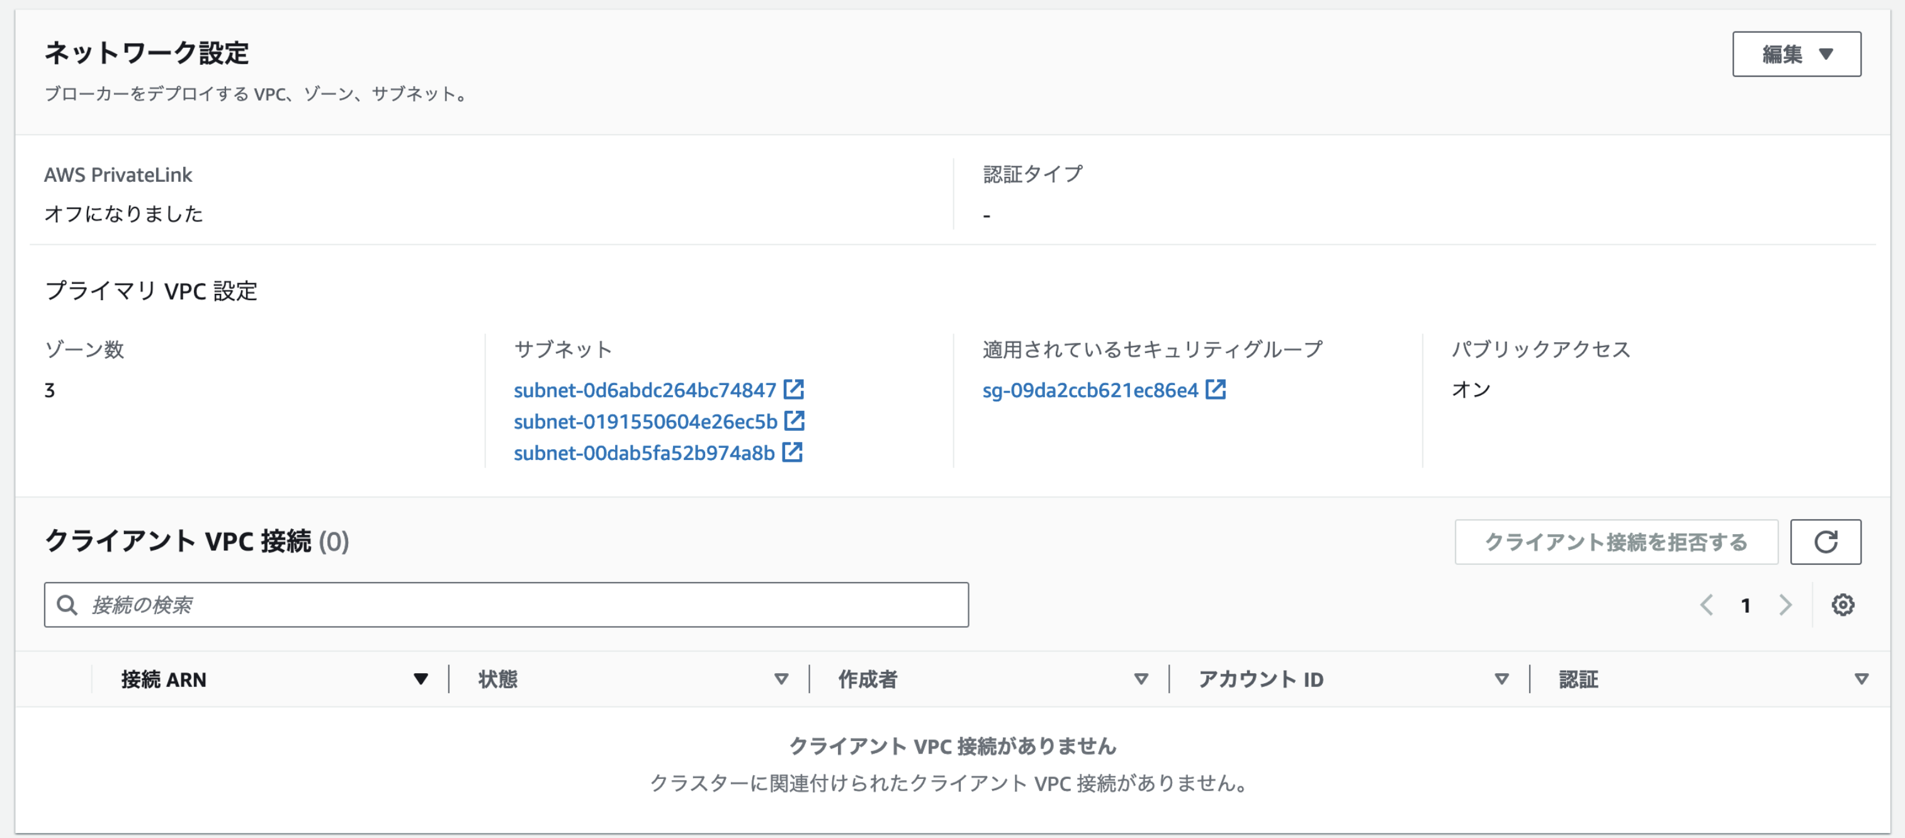
Task: Click external link icon beside subnet-0d6abdc264bc74847
Action: coord(793,389)
